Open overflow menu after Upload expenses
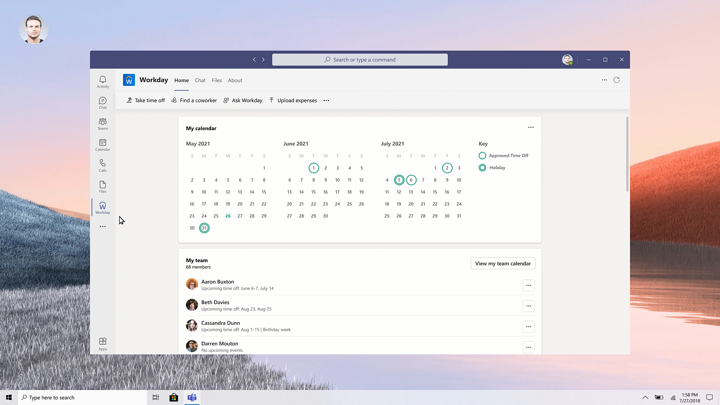 coord(326,100)
